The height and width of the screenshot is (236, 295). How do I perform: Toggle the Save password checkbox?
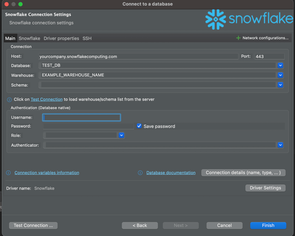click(x=139, y=126)
